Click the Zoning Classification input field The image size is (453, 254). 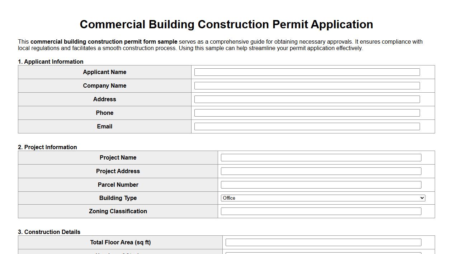[321, 211]
